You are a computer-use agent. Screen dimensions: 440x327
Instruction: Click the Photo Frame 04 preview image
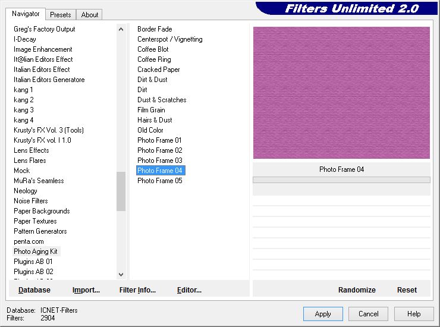(x=341, y=93)
